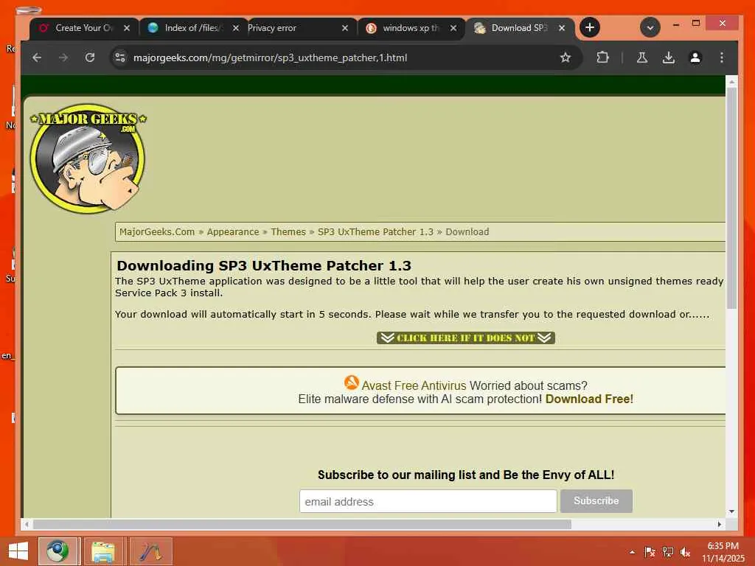
Task: Open the Chrome three-dot menu
Action: coord(721,57)
